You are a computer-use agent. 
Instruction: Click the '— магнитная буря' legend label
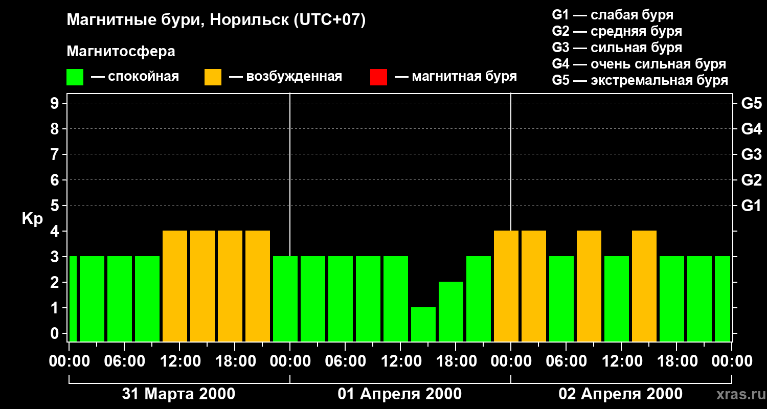point(456,77)
